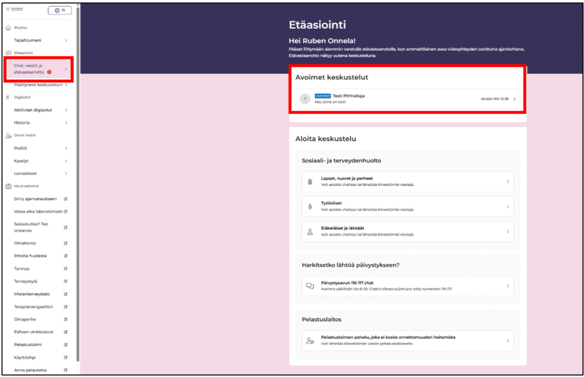Open Siirry ajanvaraukseen link
Screen dimensions: 584x377
(35, 199)
